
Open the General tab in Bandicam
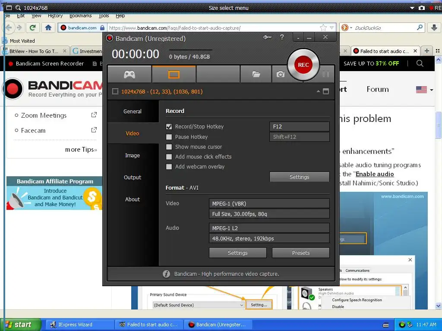pos(133,112)
